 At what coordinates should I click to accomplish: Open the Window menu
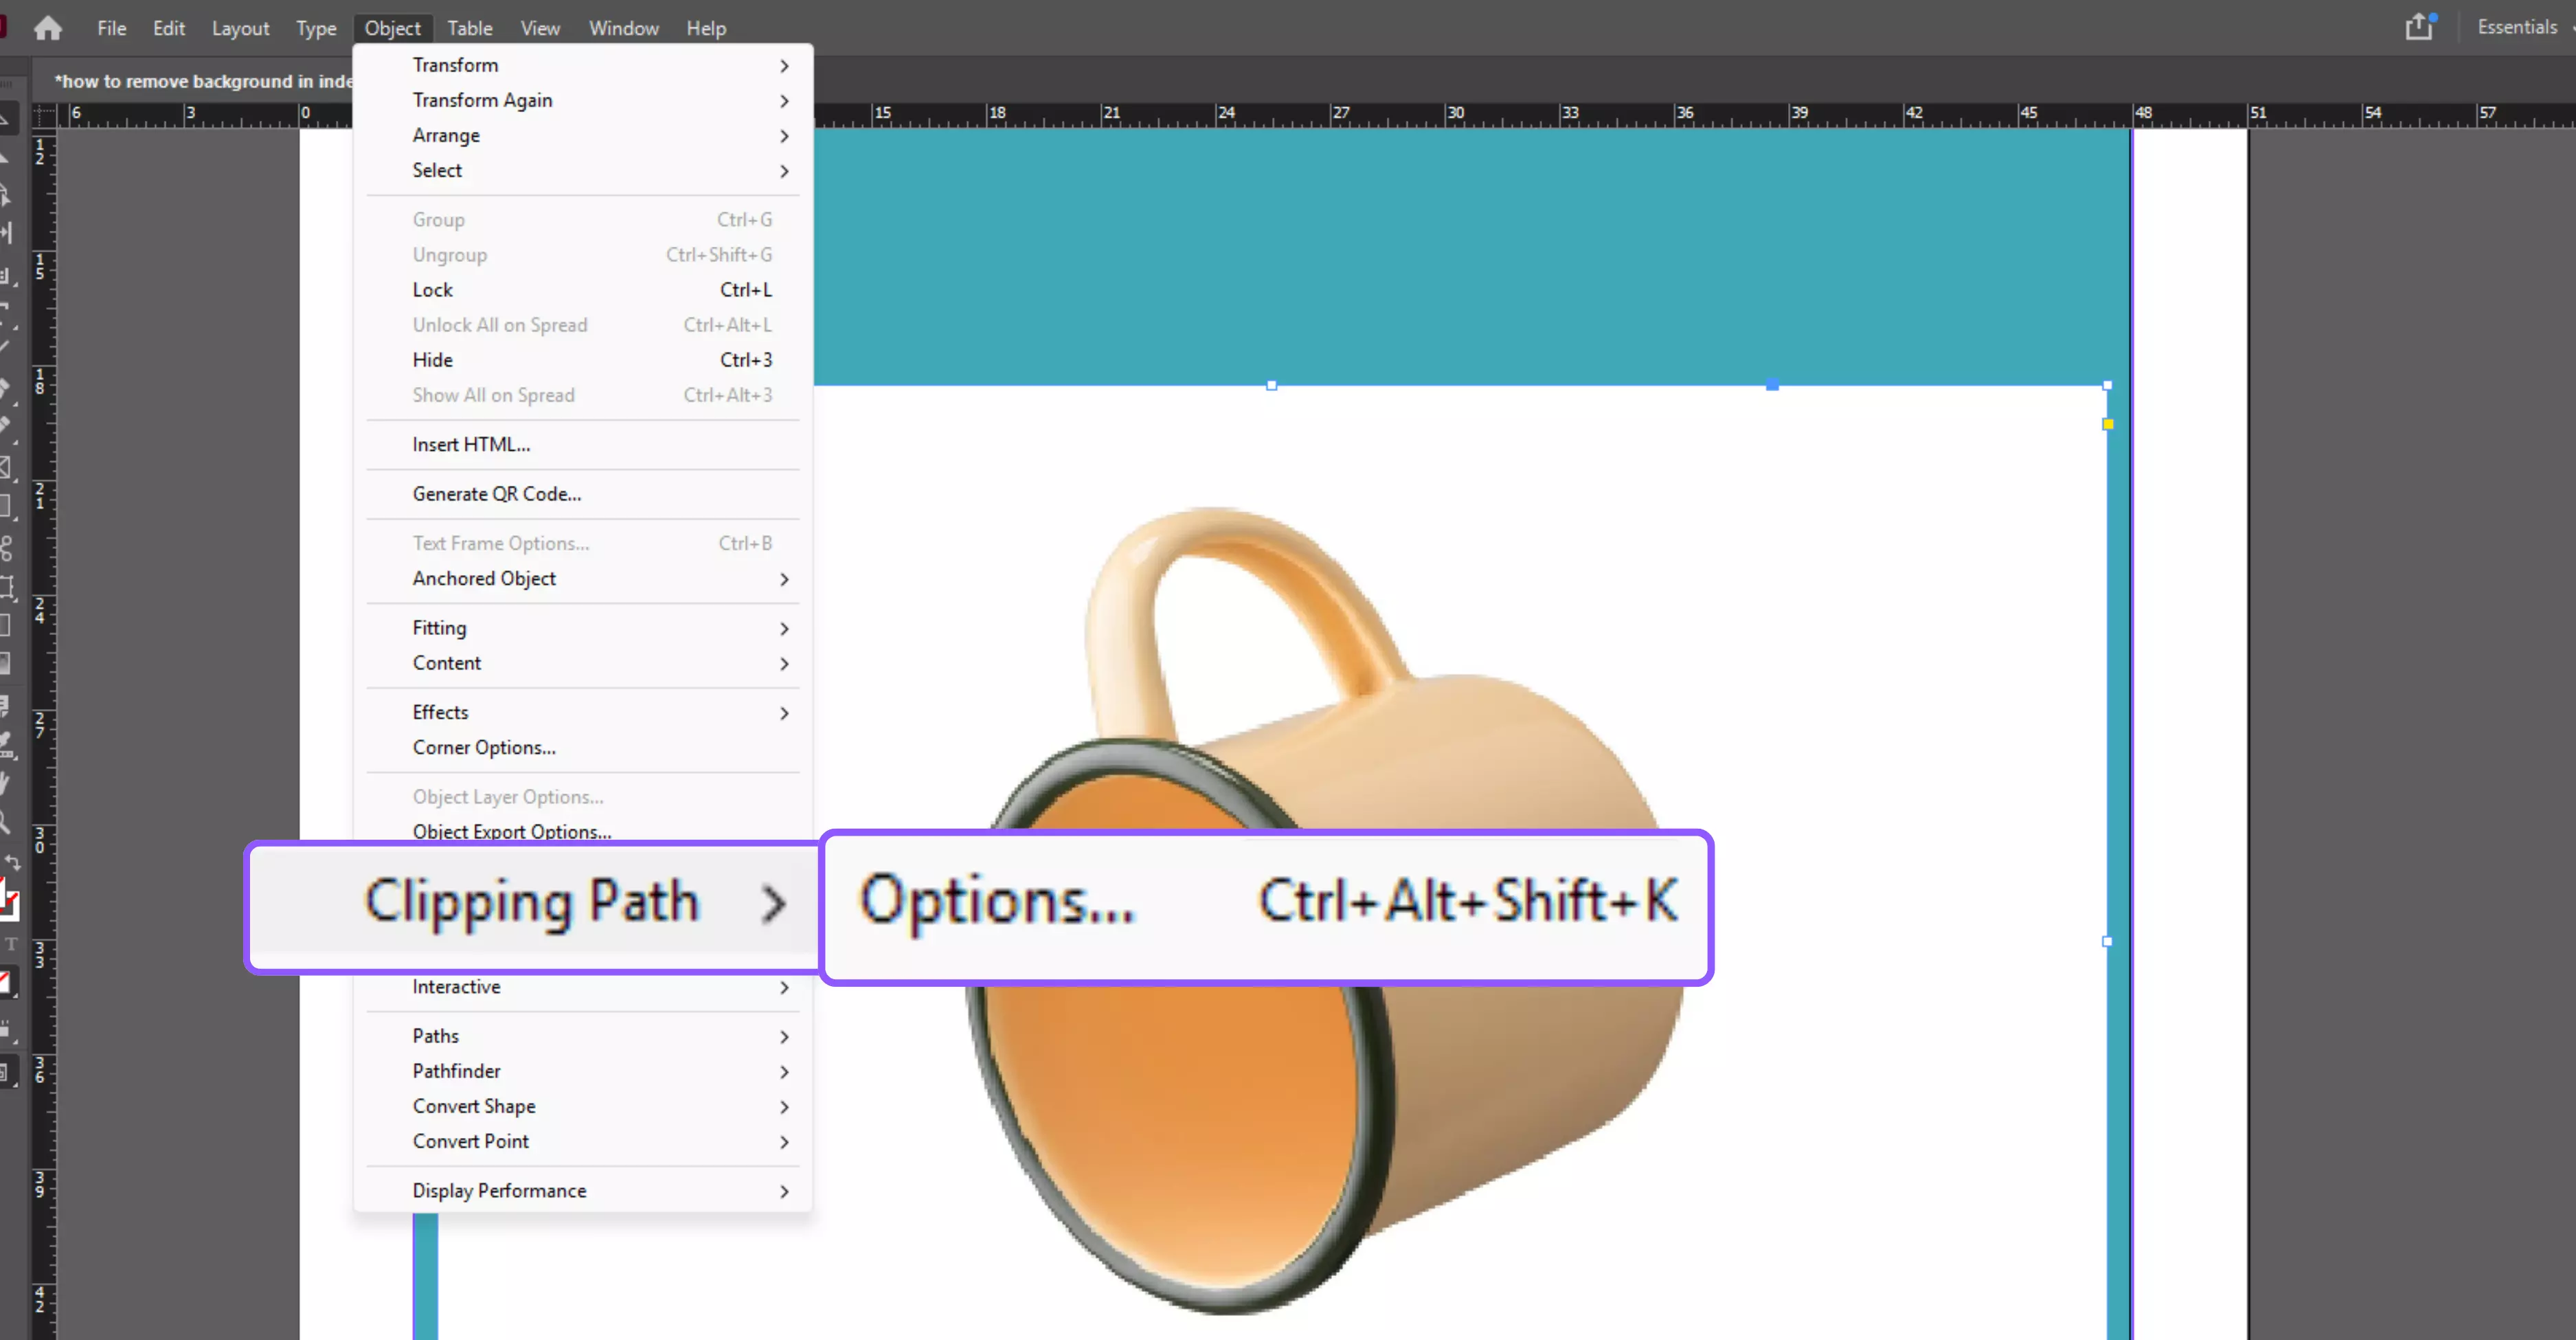pos(623,28)
